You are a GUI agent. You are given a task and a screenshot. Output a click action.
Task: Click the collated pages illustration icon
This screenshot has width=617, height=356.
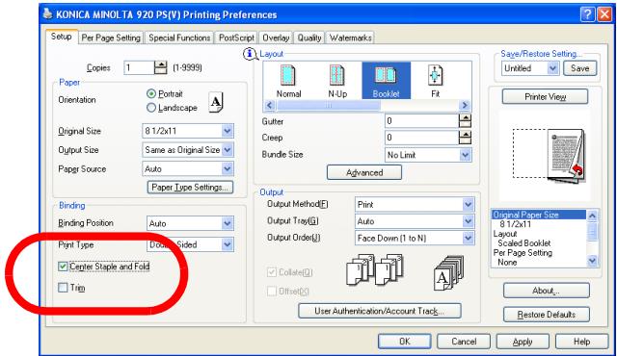click(375, 268)
